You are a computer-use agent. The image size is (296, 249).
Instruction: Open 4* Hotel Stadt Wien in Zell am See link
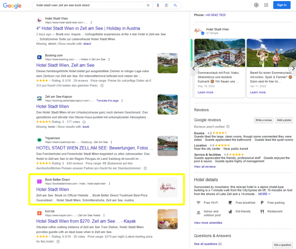coord(88,28)
